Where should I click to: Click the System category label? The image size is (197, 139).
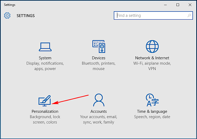[45, 58]
